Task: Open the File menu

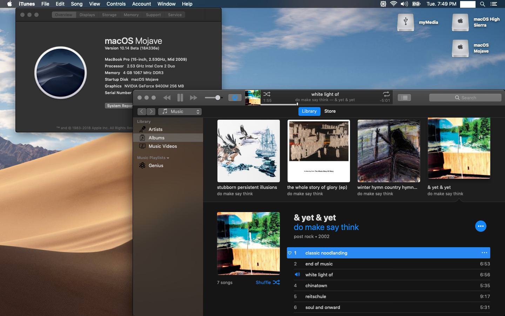Action: pyautogui.click(x=45, y=4)
